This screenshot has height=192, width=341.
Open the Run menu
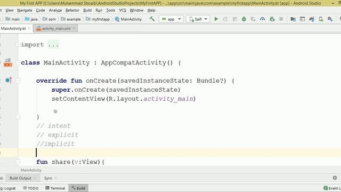tap(99, 10)
